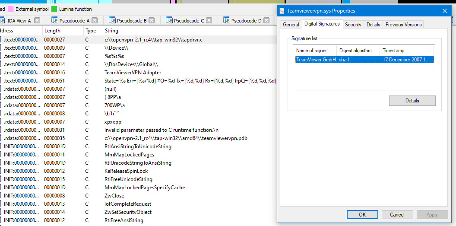Click length value 00000035
The width and height of the screenshot is (456, 226).
pyautogui.click(x=54, y=138)
